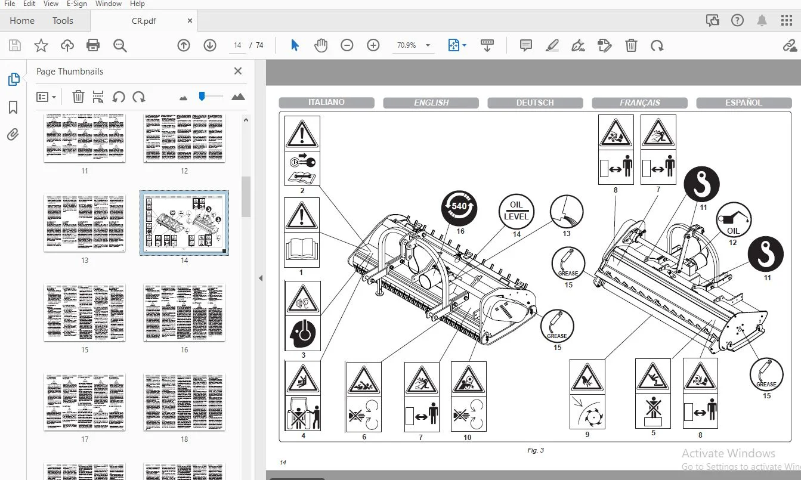801x480 pixels.
Task: Select page 18 thumbnail
Action: (x=184, y=402)
